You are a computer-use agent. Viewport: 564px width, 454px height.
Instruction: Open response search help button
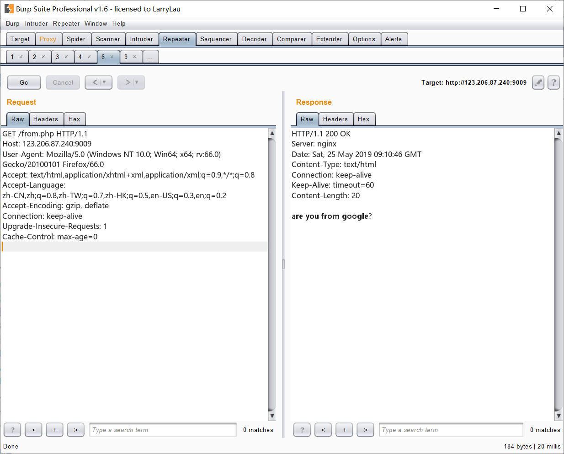(x=302, y=430)
